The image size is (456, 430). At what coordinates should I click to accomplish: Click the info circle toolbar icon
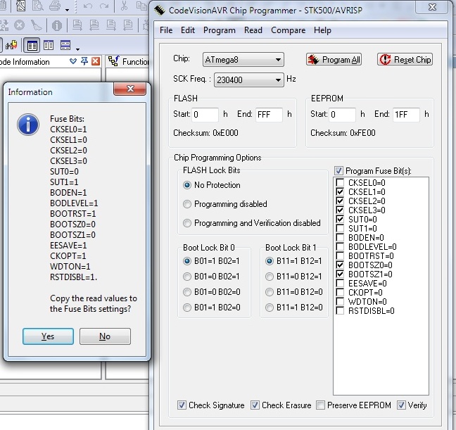(x=56, y=26)
